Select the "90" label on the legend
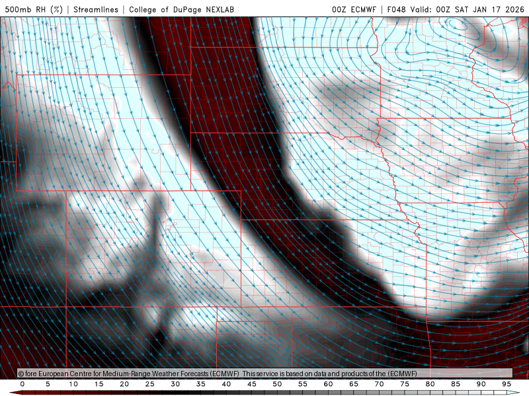This screenshot has width=529, height=396. [x=481, y=384]
